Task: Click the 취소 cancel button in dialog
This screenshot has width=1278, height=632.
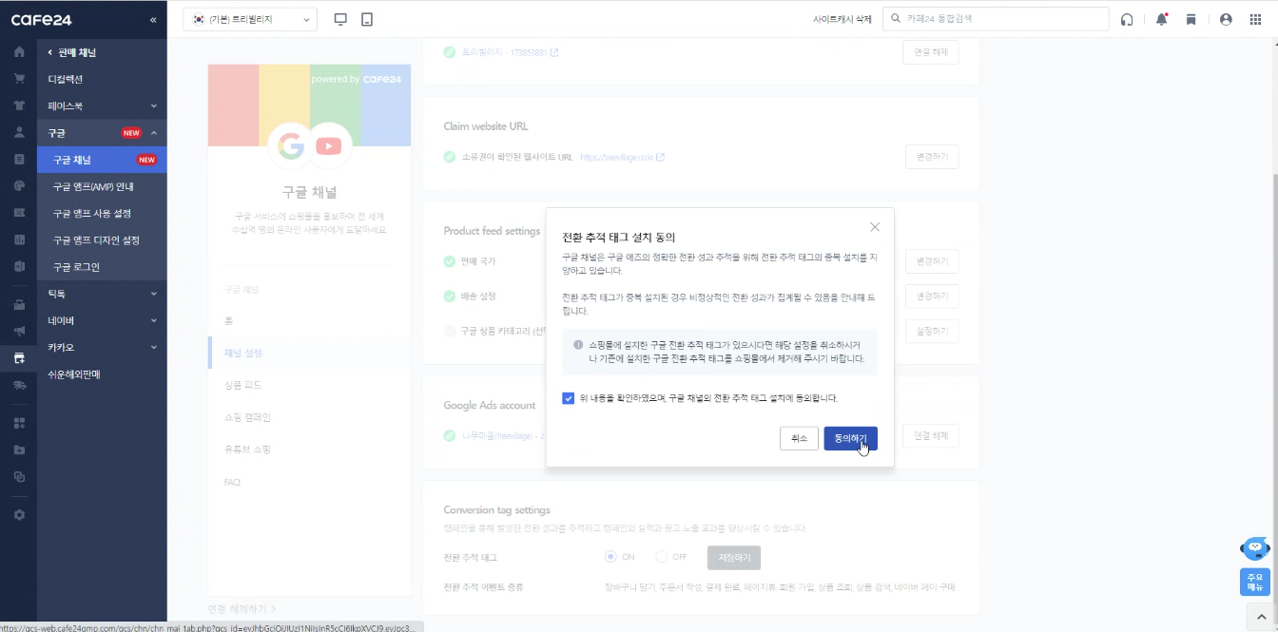Action: coord(799,438)
